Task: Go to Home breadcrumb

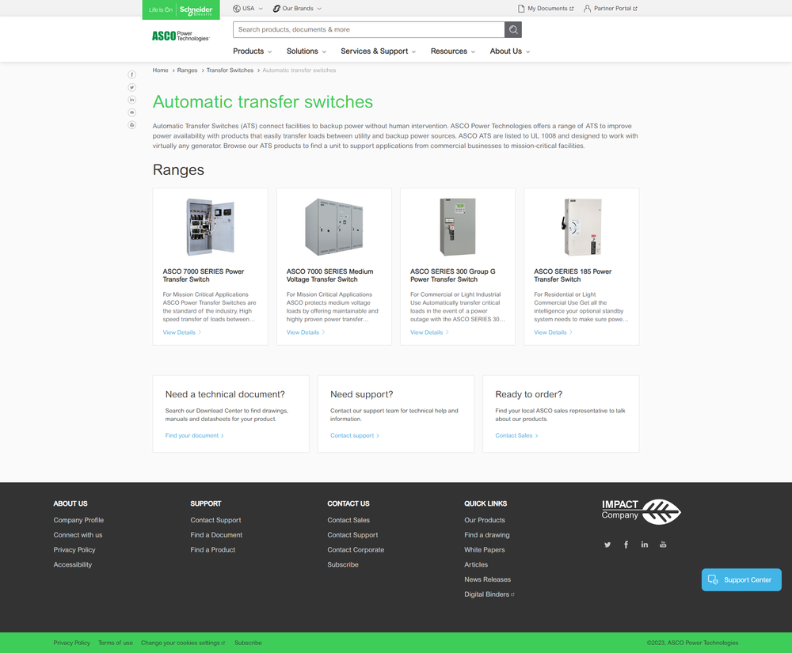Action: pos(160,70)
